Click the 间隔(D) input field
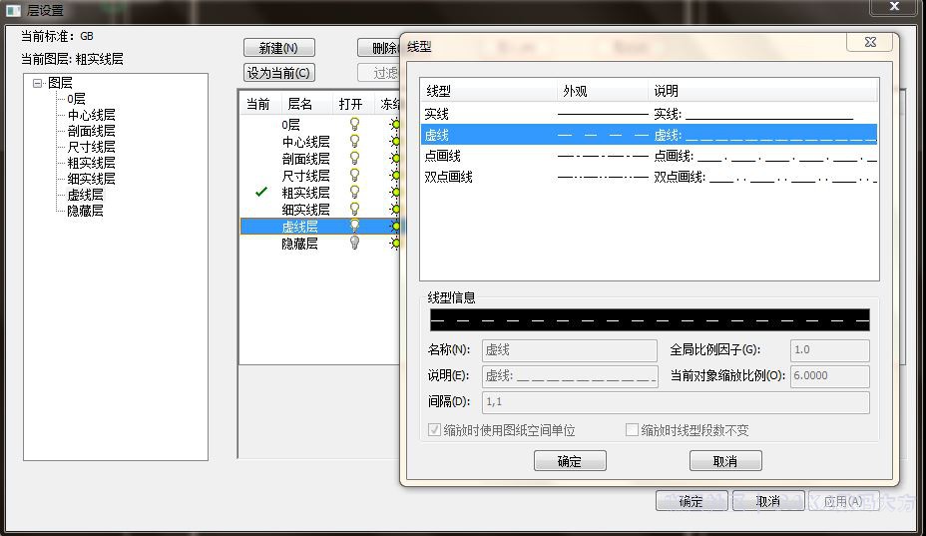 676,402
